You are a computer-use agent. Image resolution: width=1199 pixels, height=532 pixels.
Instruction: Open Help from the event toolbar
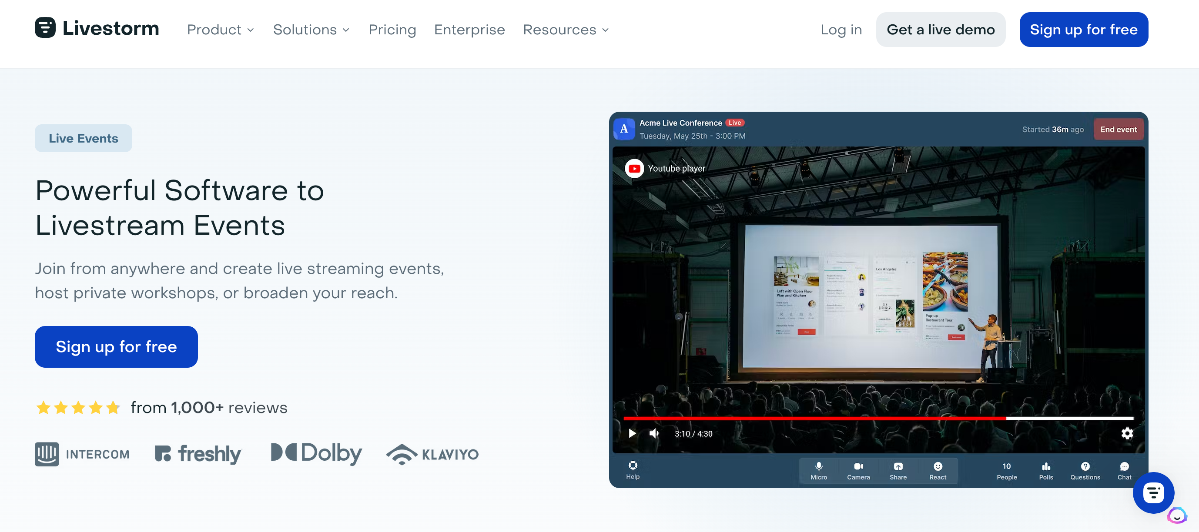click(x=633, y=470)
